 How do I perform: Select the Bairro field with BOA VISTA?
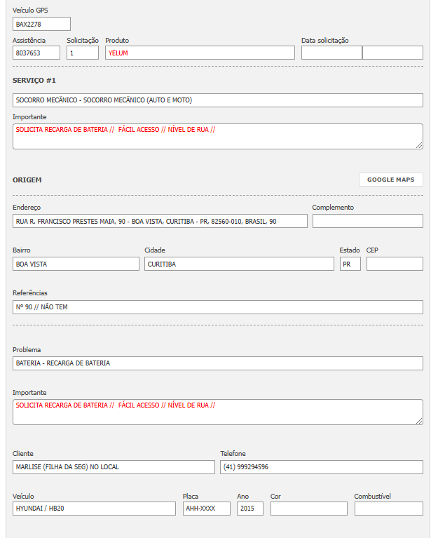[76, 264]
